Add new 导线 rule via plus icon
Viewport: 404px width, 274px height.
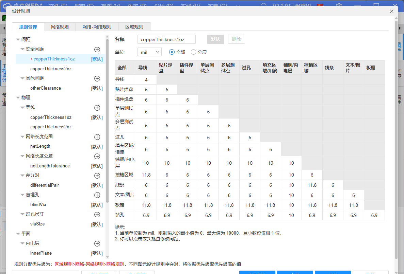[x=97, y=108]
